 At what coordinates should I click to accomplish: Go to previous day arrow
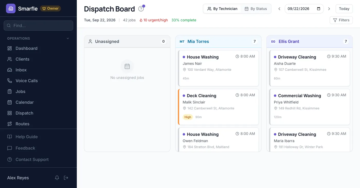click(x=279, y=9)
